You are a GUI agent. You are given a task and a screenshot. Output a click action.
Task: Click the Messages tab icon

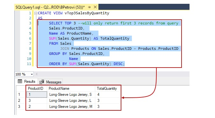coord(42,82)
